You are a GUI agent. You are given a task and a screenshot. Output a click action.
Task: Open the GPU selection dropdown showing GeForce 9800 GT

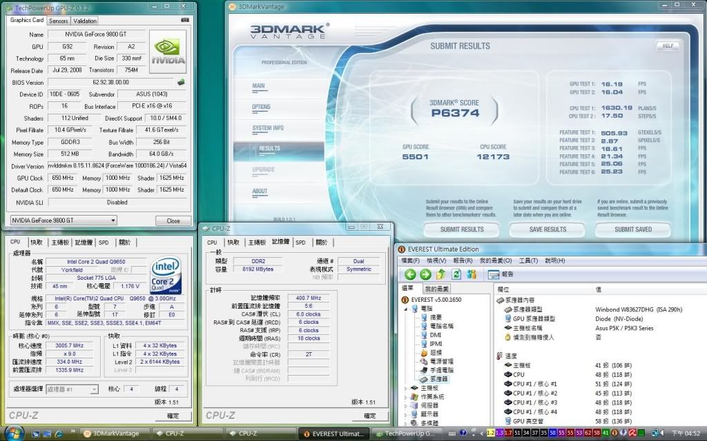64,220
